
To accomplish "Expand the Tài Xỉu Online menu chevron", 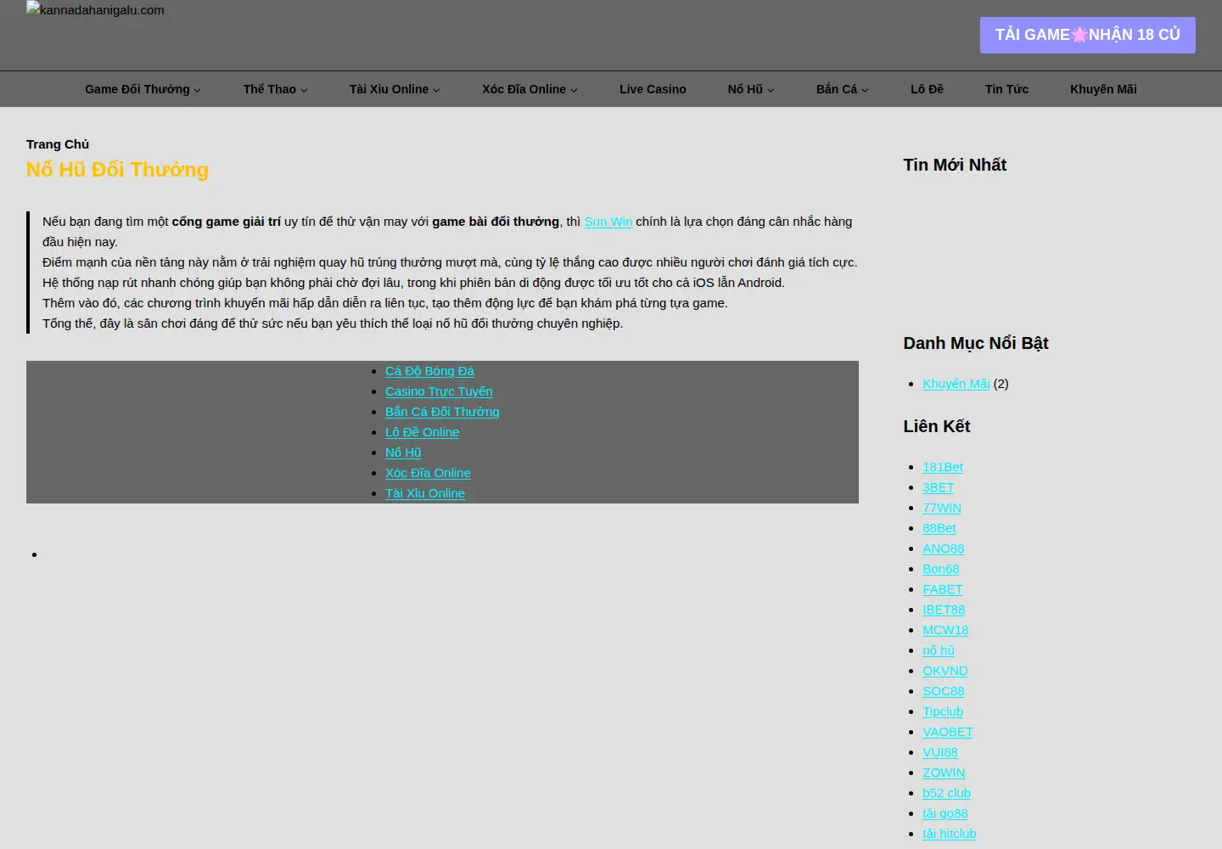I will tap(436, 90).
